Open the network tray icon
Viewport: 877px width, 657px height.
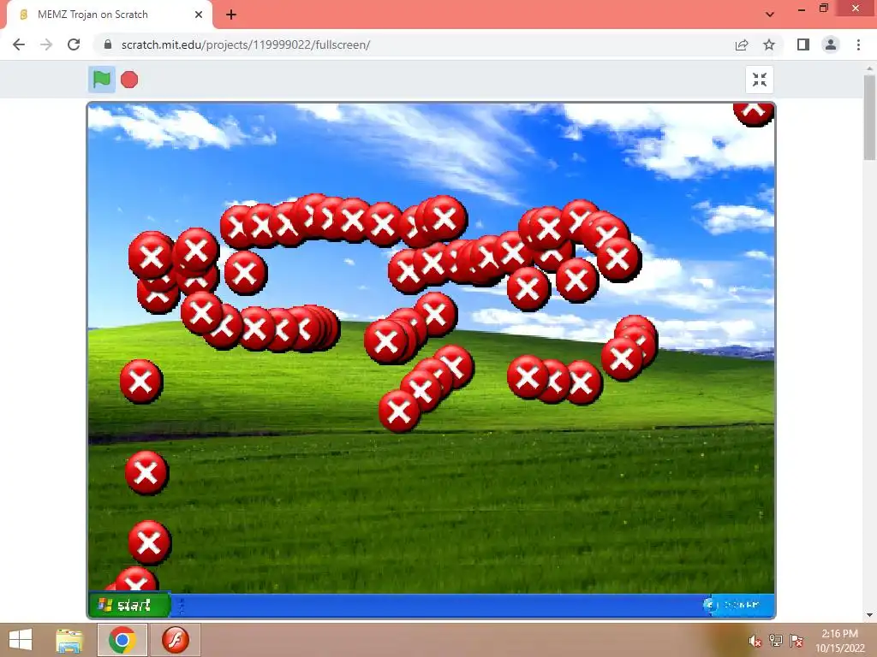coord(775,640)
